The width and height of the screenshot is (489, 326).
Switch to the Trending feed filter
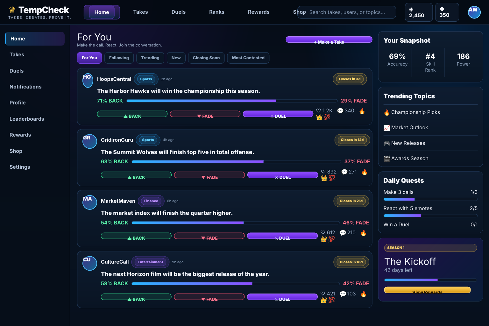[x=150, y=58]
